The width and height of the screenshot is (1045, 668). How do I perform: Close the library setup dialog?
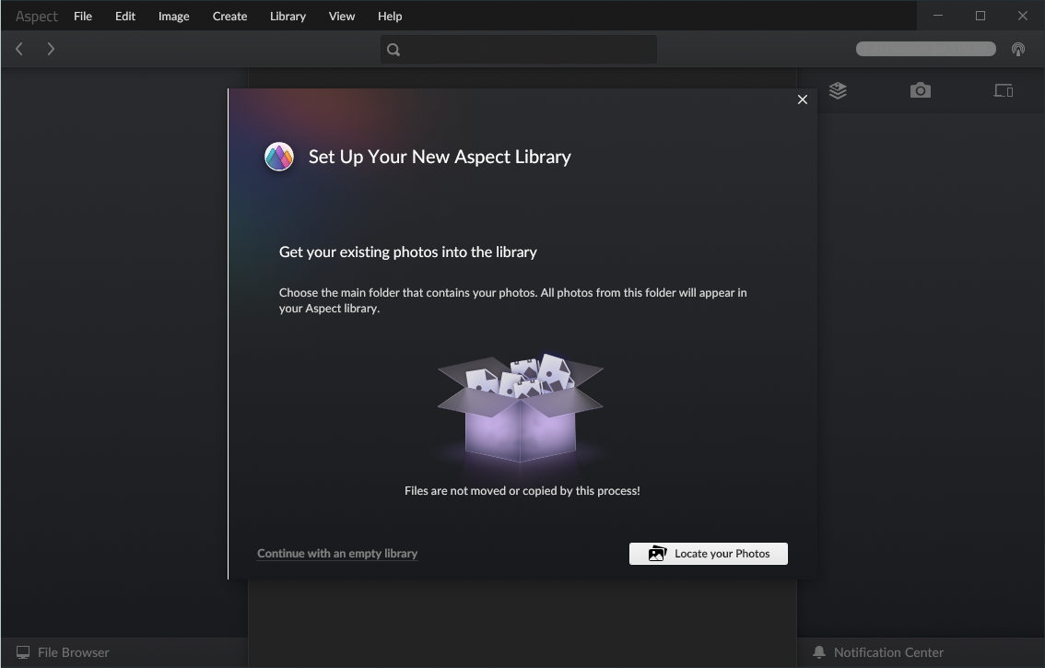click(x=802, y=100)
